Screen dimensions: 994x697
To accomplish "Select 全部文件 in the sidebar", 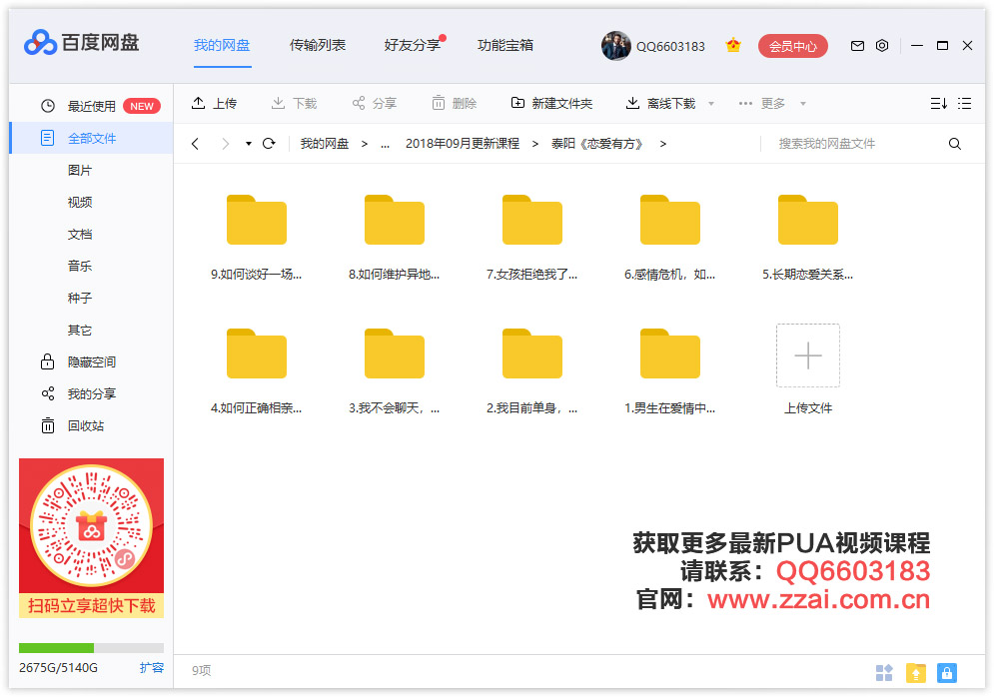I will pos(91,138).
